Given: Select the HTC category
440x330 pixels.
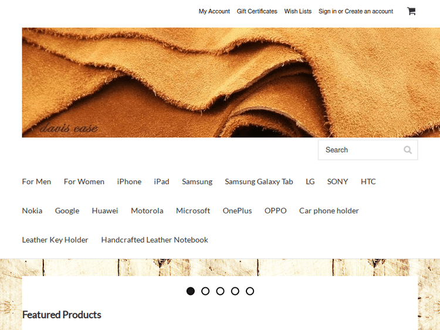Looking at the screenshot, I should point(368,182).
